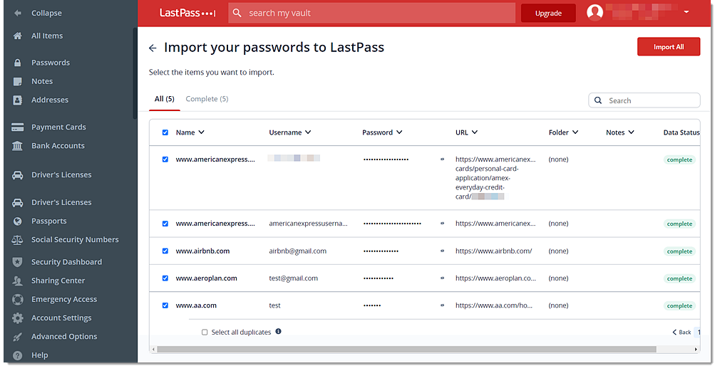Image resolution: width=715 pixels, height=366 pixels.
Task: Reveal the airbnb.com password eye icon
Action: (442, 251)
